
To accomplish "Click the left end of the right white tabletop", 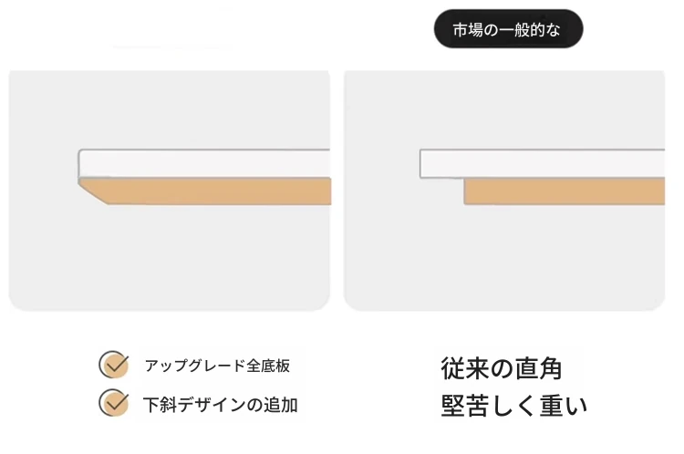I will pos(422,163).
